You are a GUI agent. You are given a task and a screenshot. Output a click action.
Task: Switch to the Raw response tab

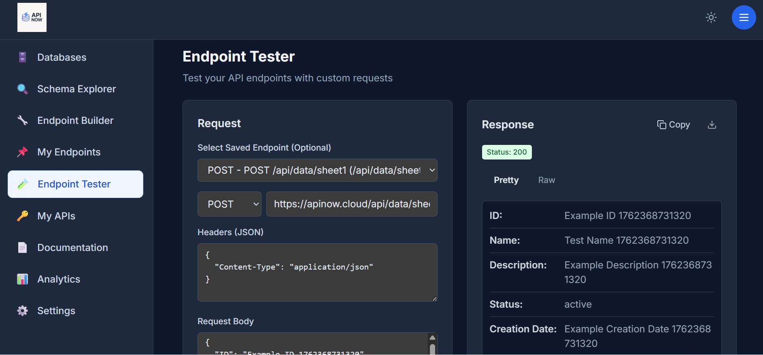(x=546, y=180)
